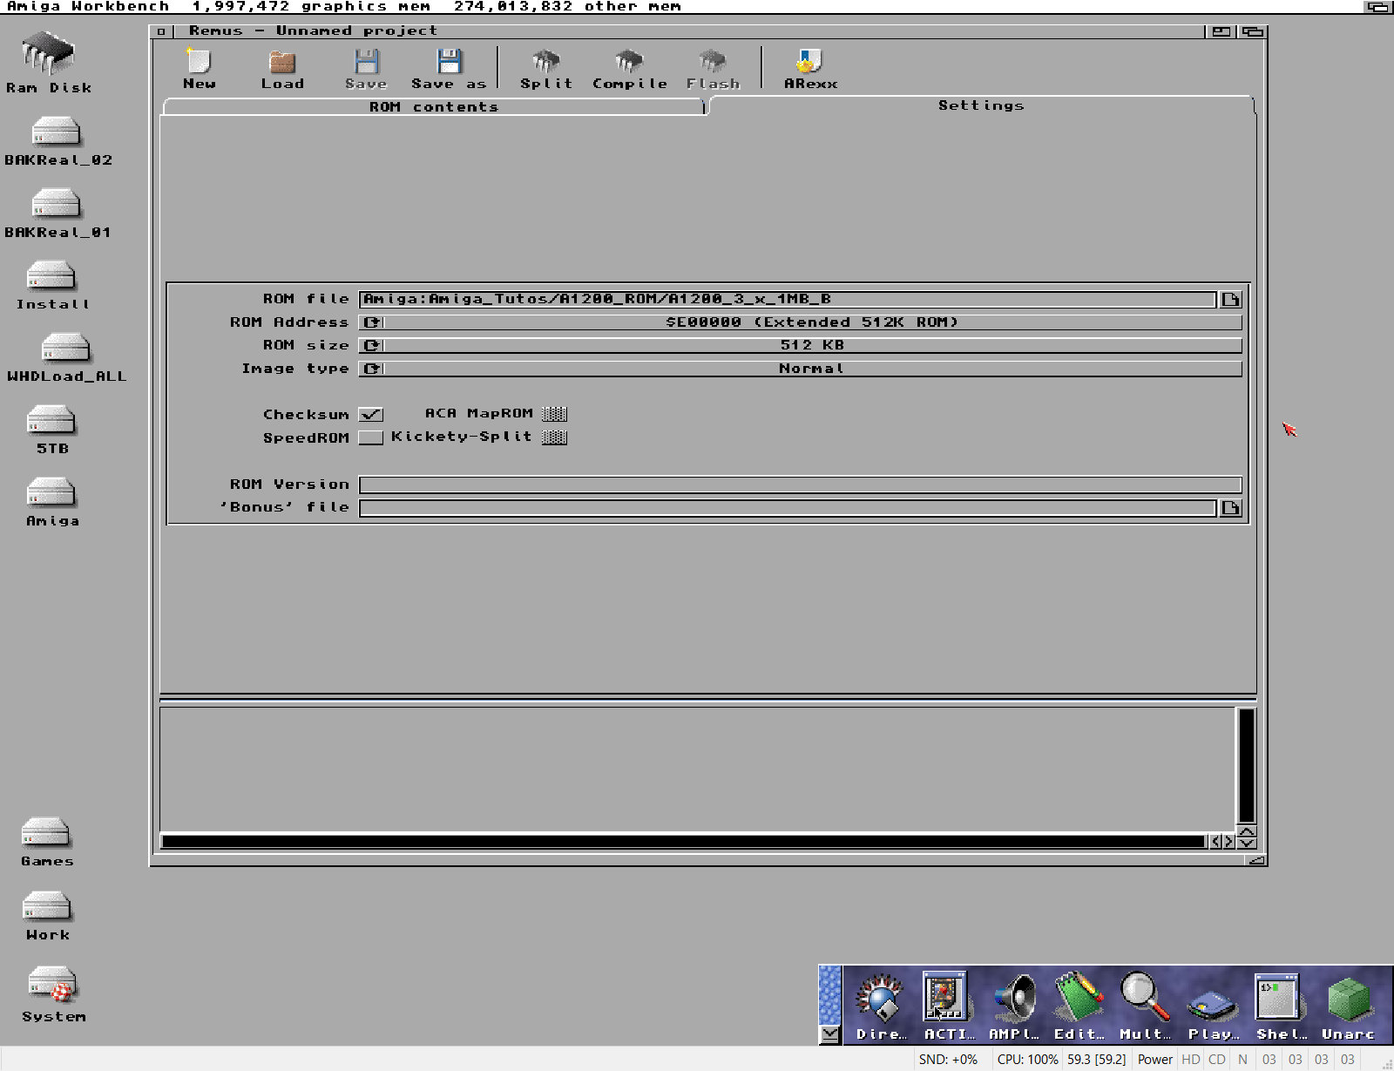Click the CD indicator in status bar

click(x=1217, y=1060)
